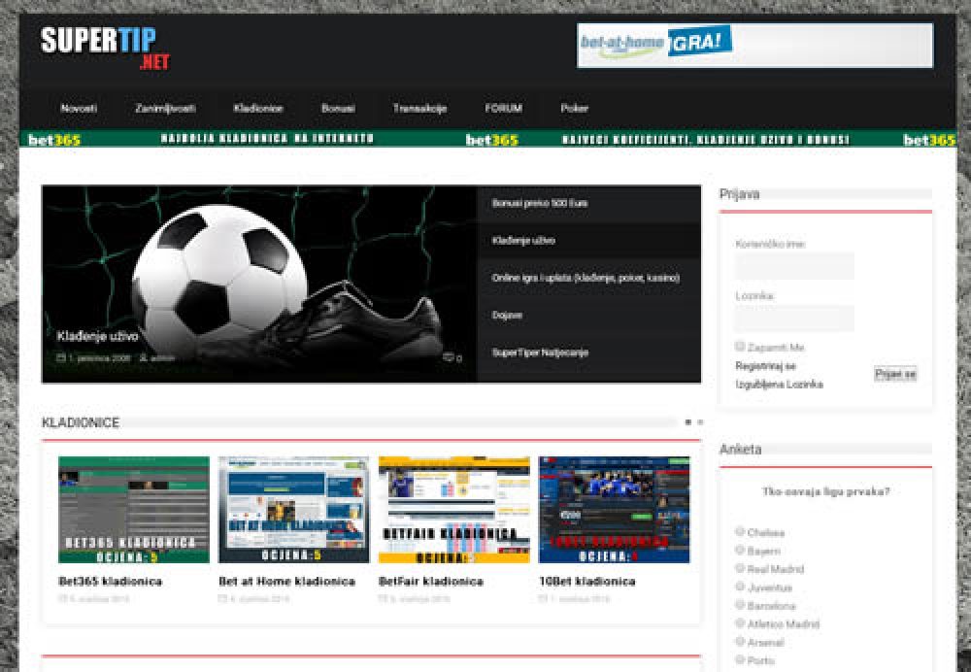Screen dimensions: 971x672
Task: Open the BetFair kladionica thumbnail
Action: pos(453,509)
